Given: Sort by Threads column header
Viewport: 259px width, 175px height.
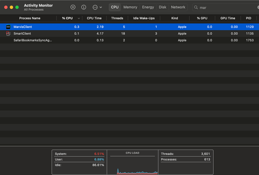Looking at the screenshot, I should 117,18.
